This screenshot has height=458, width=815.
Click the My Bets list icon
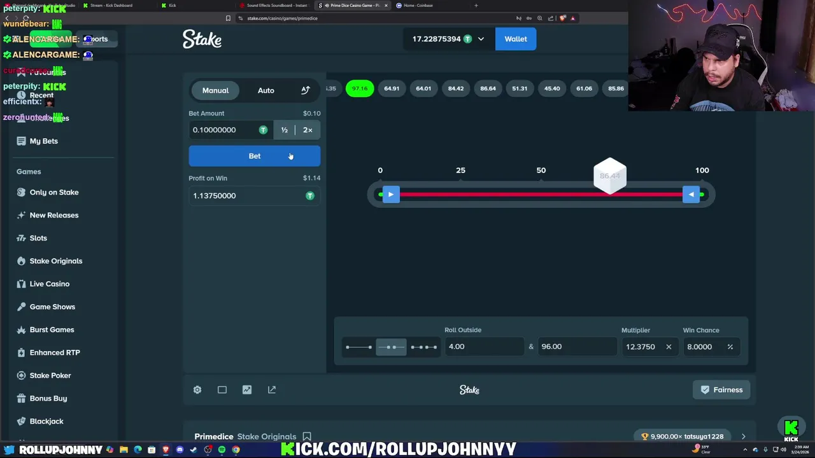tap(21, 141)
